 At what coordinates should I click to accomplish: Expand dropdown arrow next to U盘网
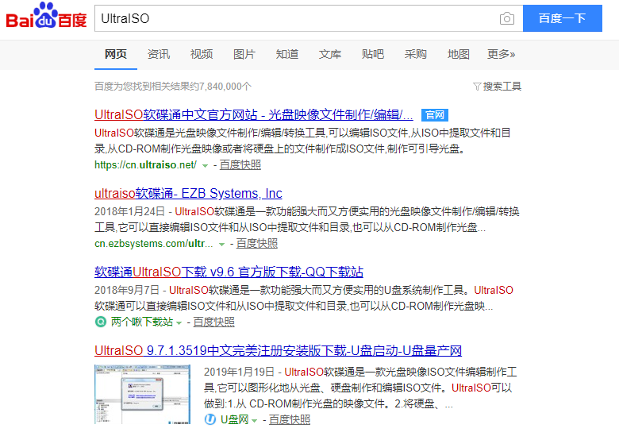pyautogui.click(x=255, y=421)
